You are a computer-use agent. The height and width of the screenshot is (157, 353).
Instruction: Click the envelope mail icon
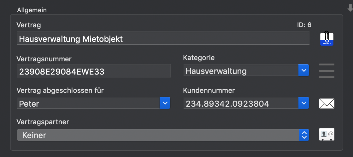pyautogui.click(x=327, y=104)
